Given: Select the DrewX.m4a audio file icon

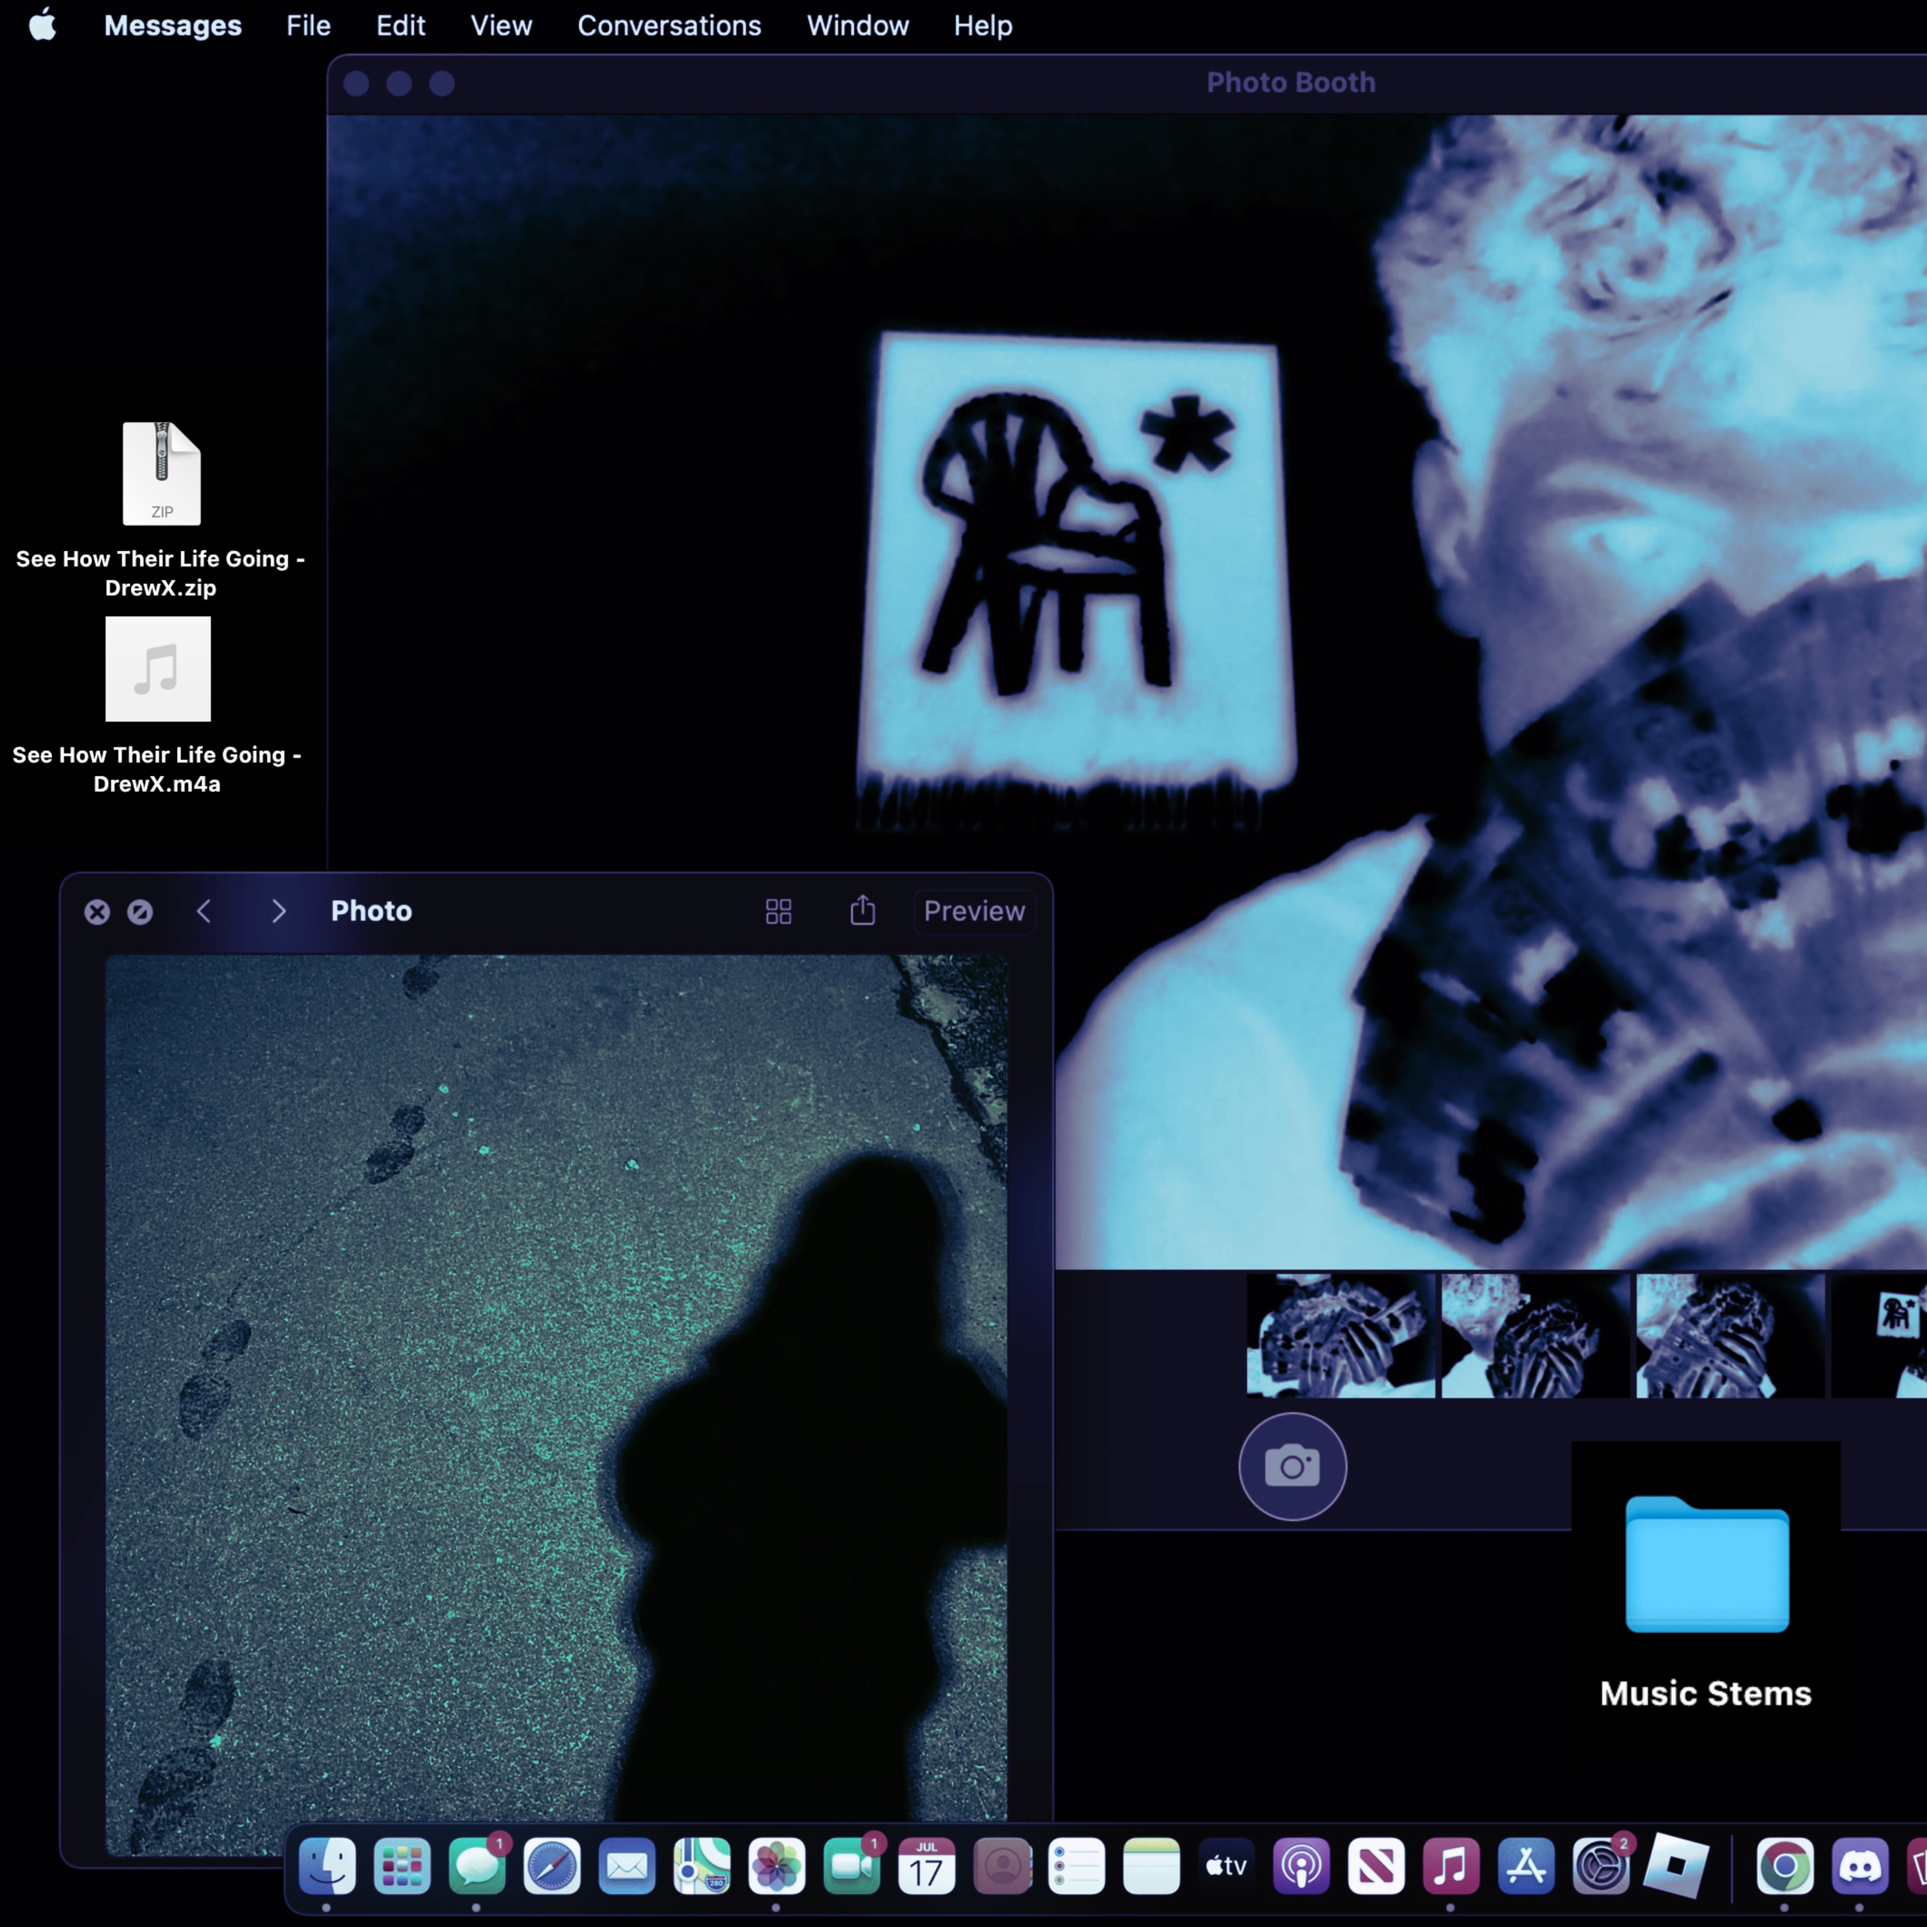Looking at the screenshot, I should click(158, 668).
